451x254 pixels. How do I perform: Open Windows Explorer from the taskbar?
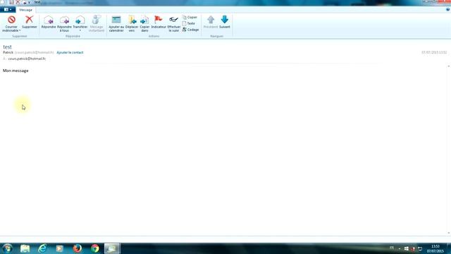[25, 248]
